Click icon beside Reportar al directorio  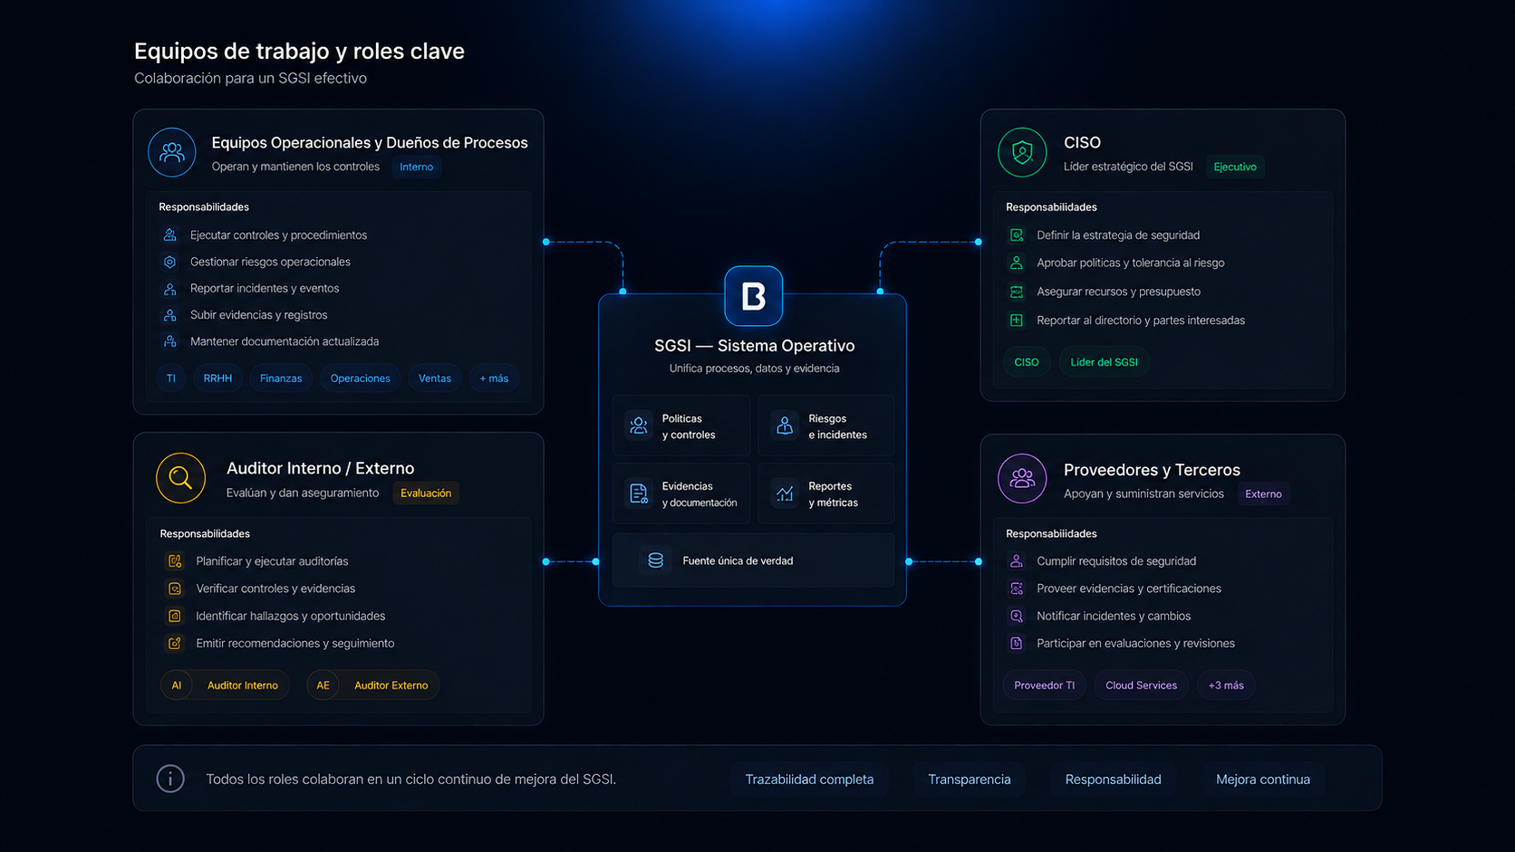[1017, 320]
